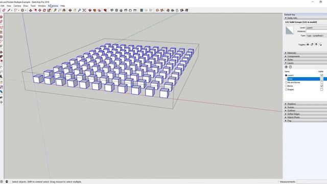Open the 3D Warehouse icon
The width and height of the screenshot is (327, 184).
coord(90,10)
